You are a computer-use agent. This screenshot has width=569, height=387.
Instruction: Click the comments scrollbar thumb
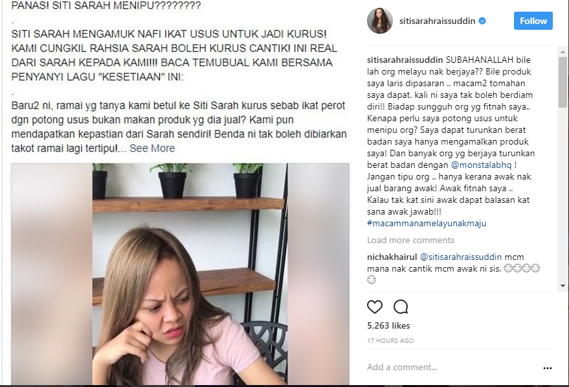(563, 82)
